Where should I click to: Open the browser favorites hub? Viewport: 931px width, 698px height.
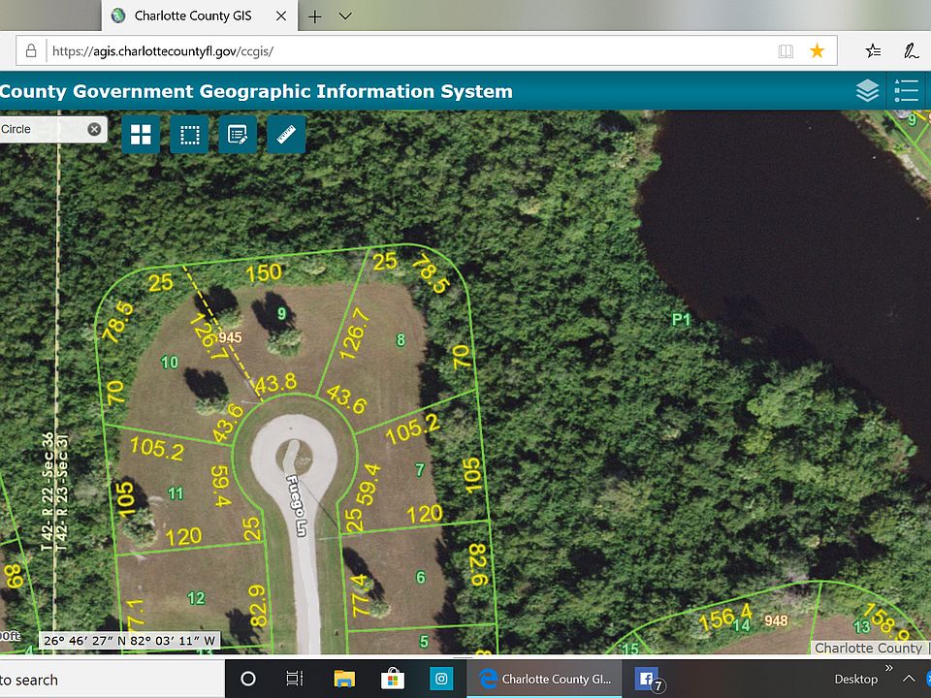click(x=873, y=50)
